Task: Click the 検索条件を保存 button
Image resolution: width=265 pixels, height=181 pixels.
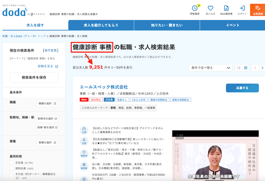Action: pos(34,77)
